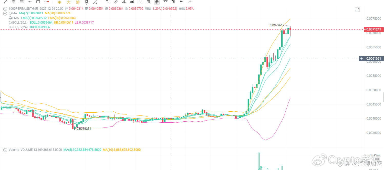Screen dimensions: 384x170
Task: Click the 0.0061051 crosshair price label
Action: (374, 59)
